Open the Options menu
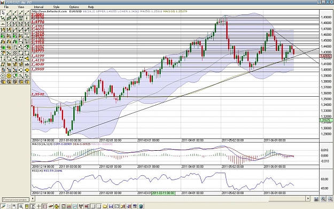The image size is (334, 209). (74, 7)
